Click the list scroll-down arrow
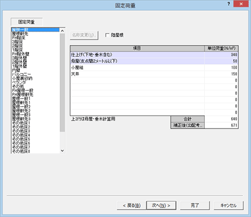The image size is (251, 217). tap(62, 150)
